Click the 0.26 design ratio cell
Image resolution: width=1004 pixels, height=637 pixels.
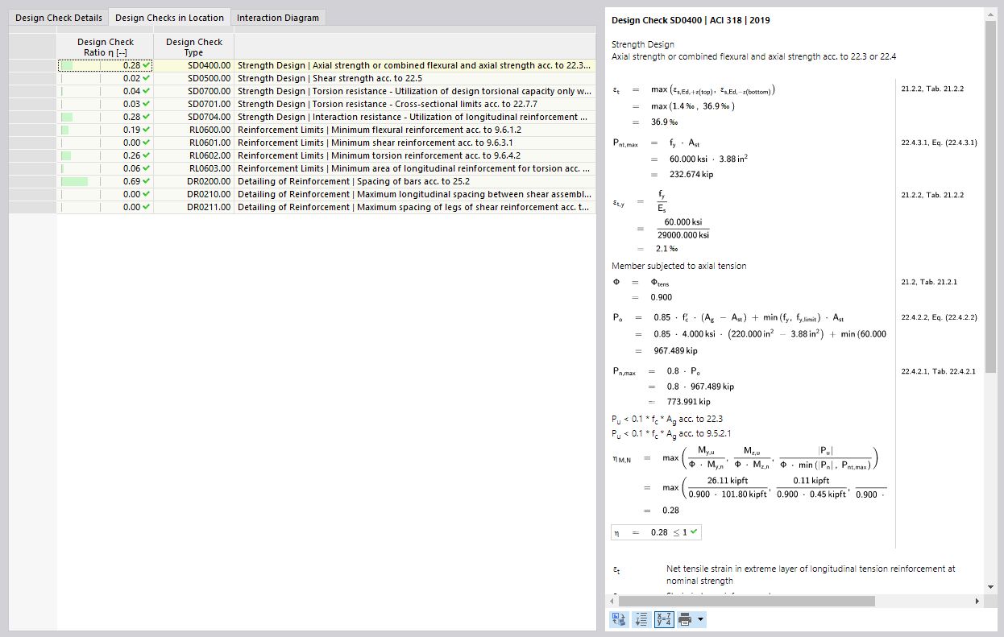[106, 155]
